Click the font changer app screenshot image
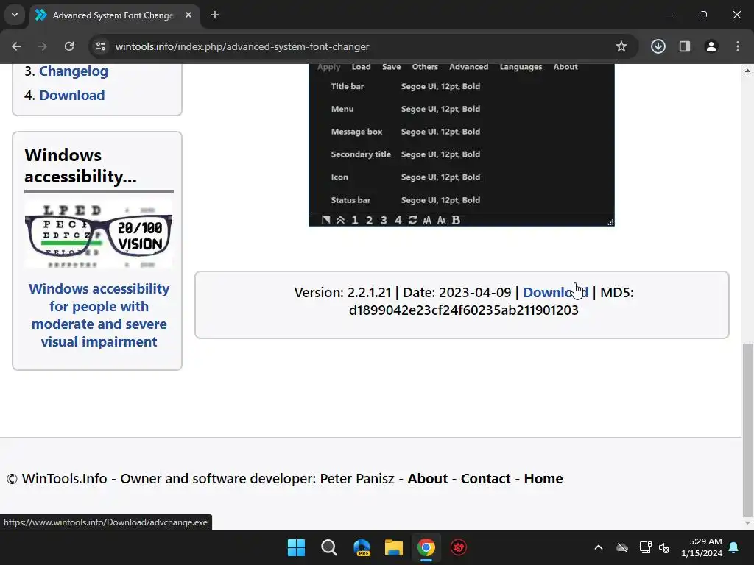Viewport: 754px width, 565px height. tap(462, 145)
